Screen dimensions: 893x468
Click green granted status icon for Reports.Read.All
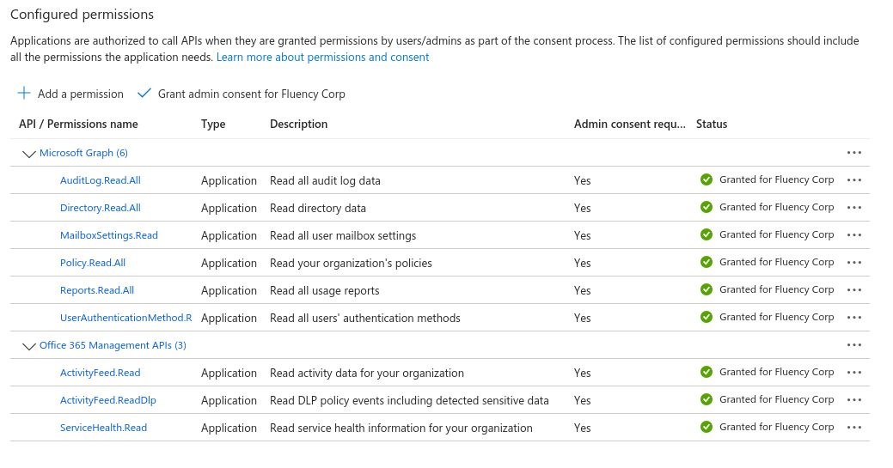pos(706,289)
